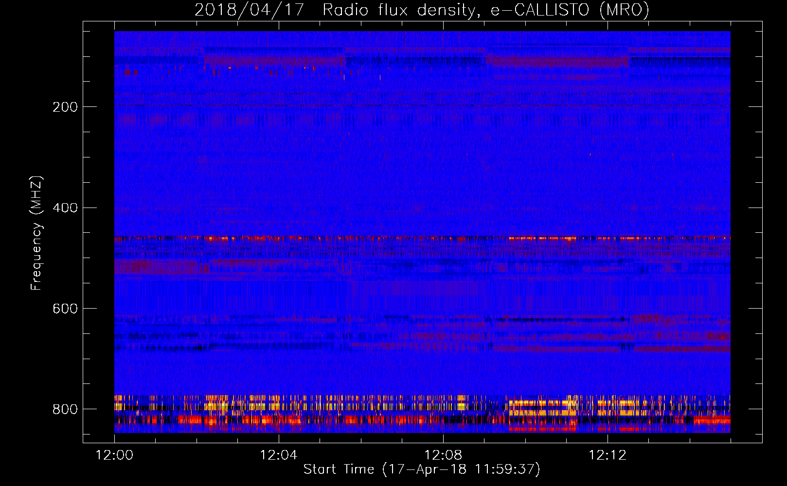Click the 'Start Time (17-Apr-18 11:59:37)' label

422,469
